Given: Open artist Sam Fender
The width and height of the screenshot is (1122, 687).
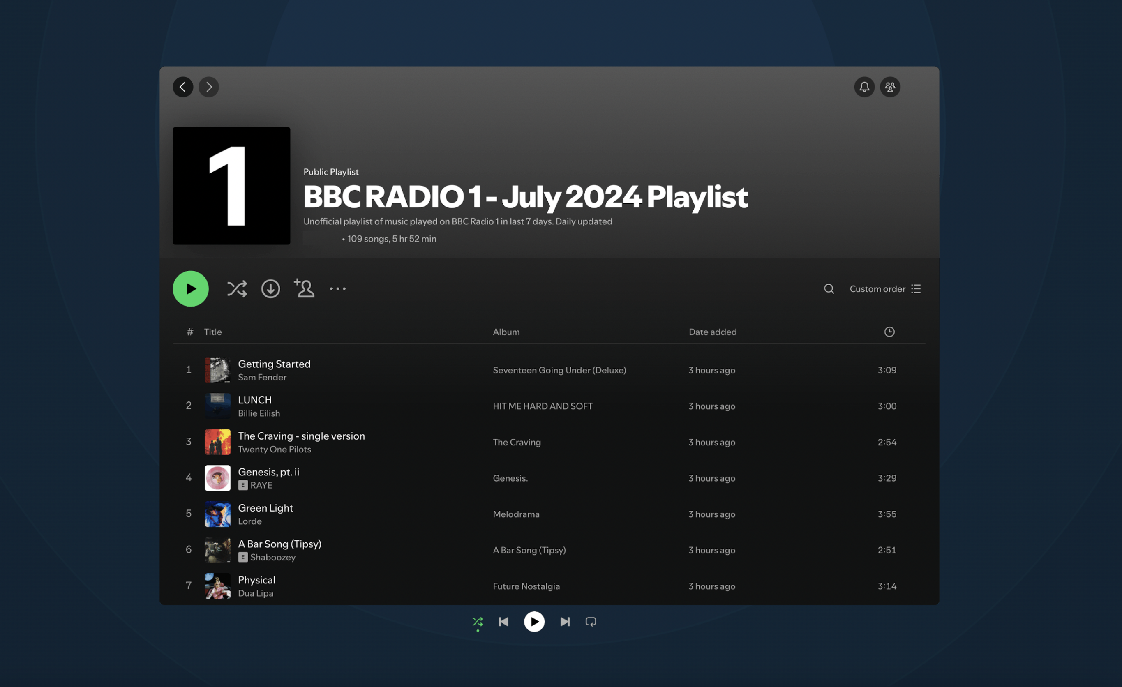Looking at the screenshot, I should tap(262, 378).
